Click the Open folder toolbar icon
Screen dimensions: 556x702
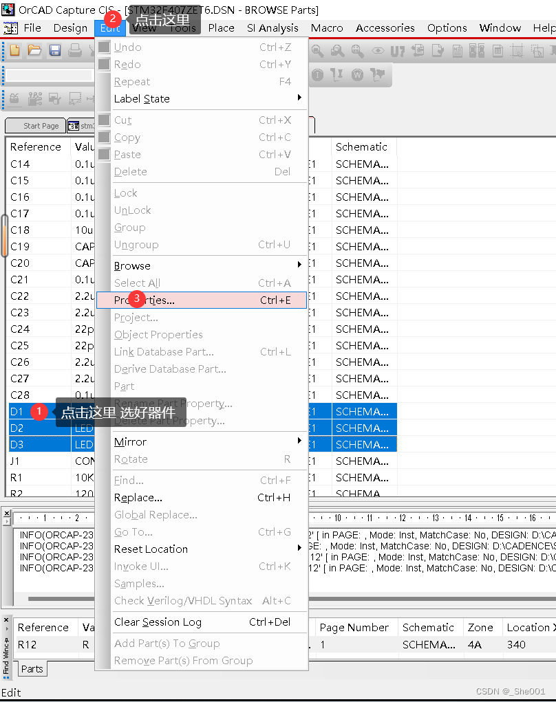34,50
